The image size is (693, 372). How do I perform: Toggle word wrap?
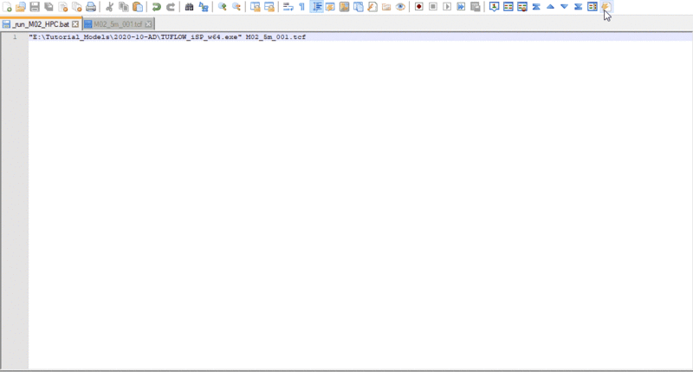coord(288,7)
